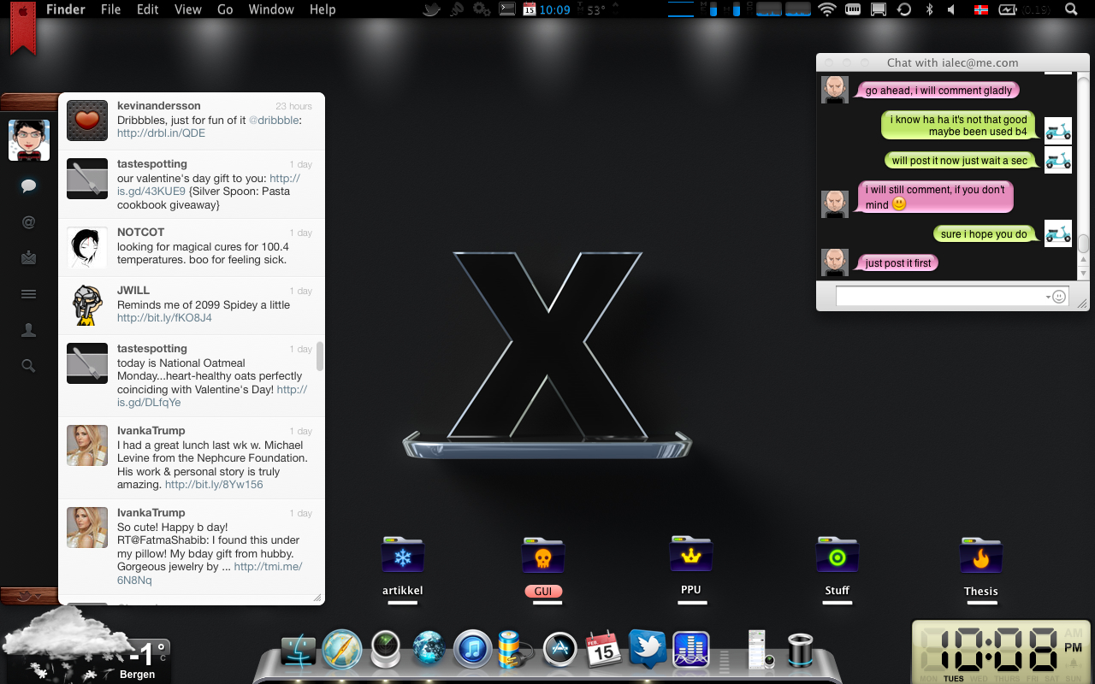Open the Wi-Fi status menu

[826, 9]
